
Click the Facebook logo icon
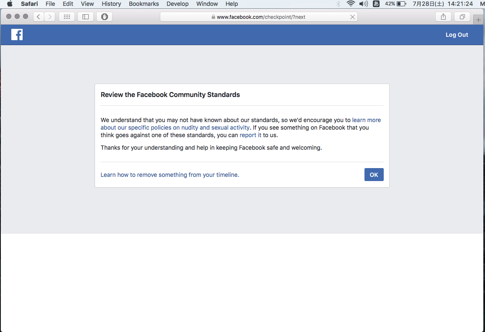[x=17, y=35]
